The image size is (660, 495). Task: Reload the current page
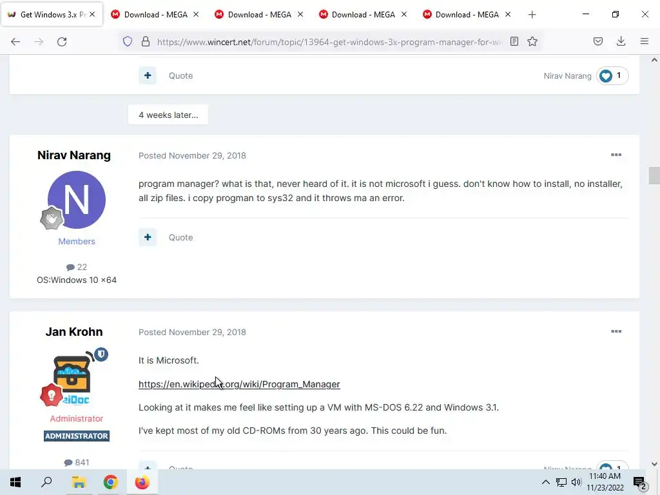pyautogui.click(x=62, y=42)
